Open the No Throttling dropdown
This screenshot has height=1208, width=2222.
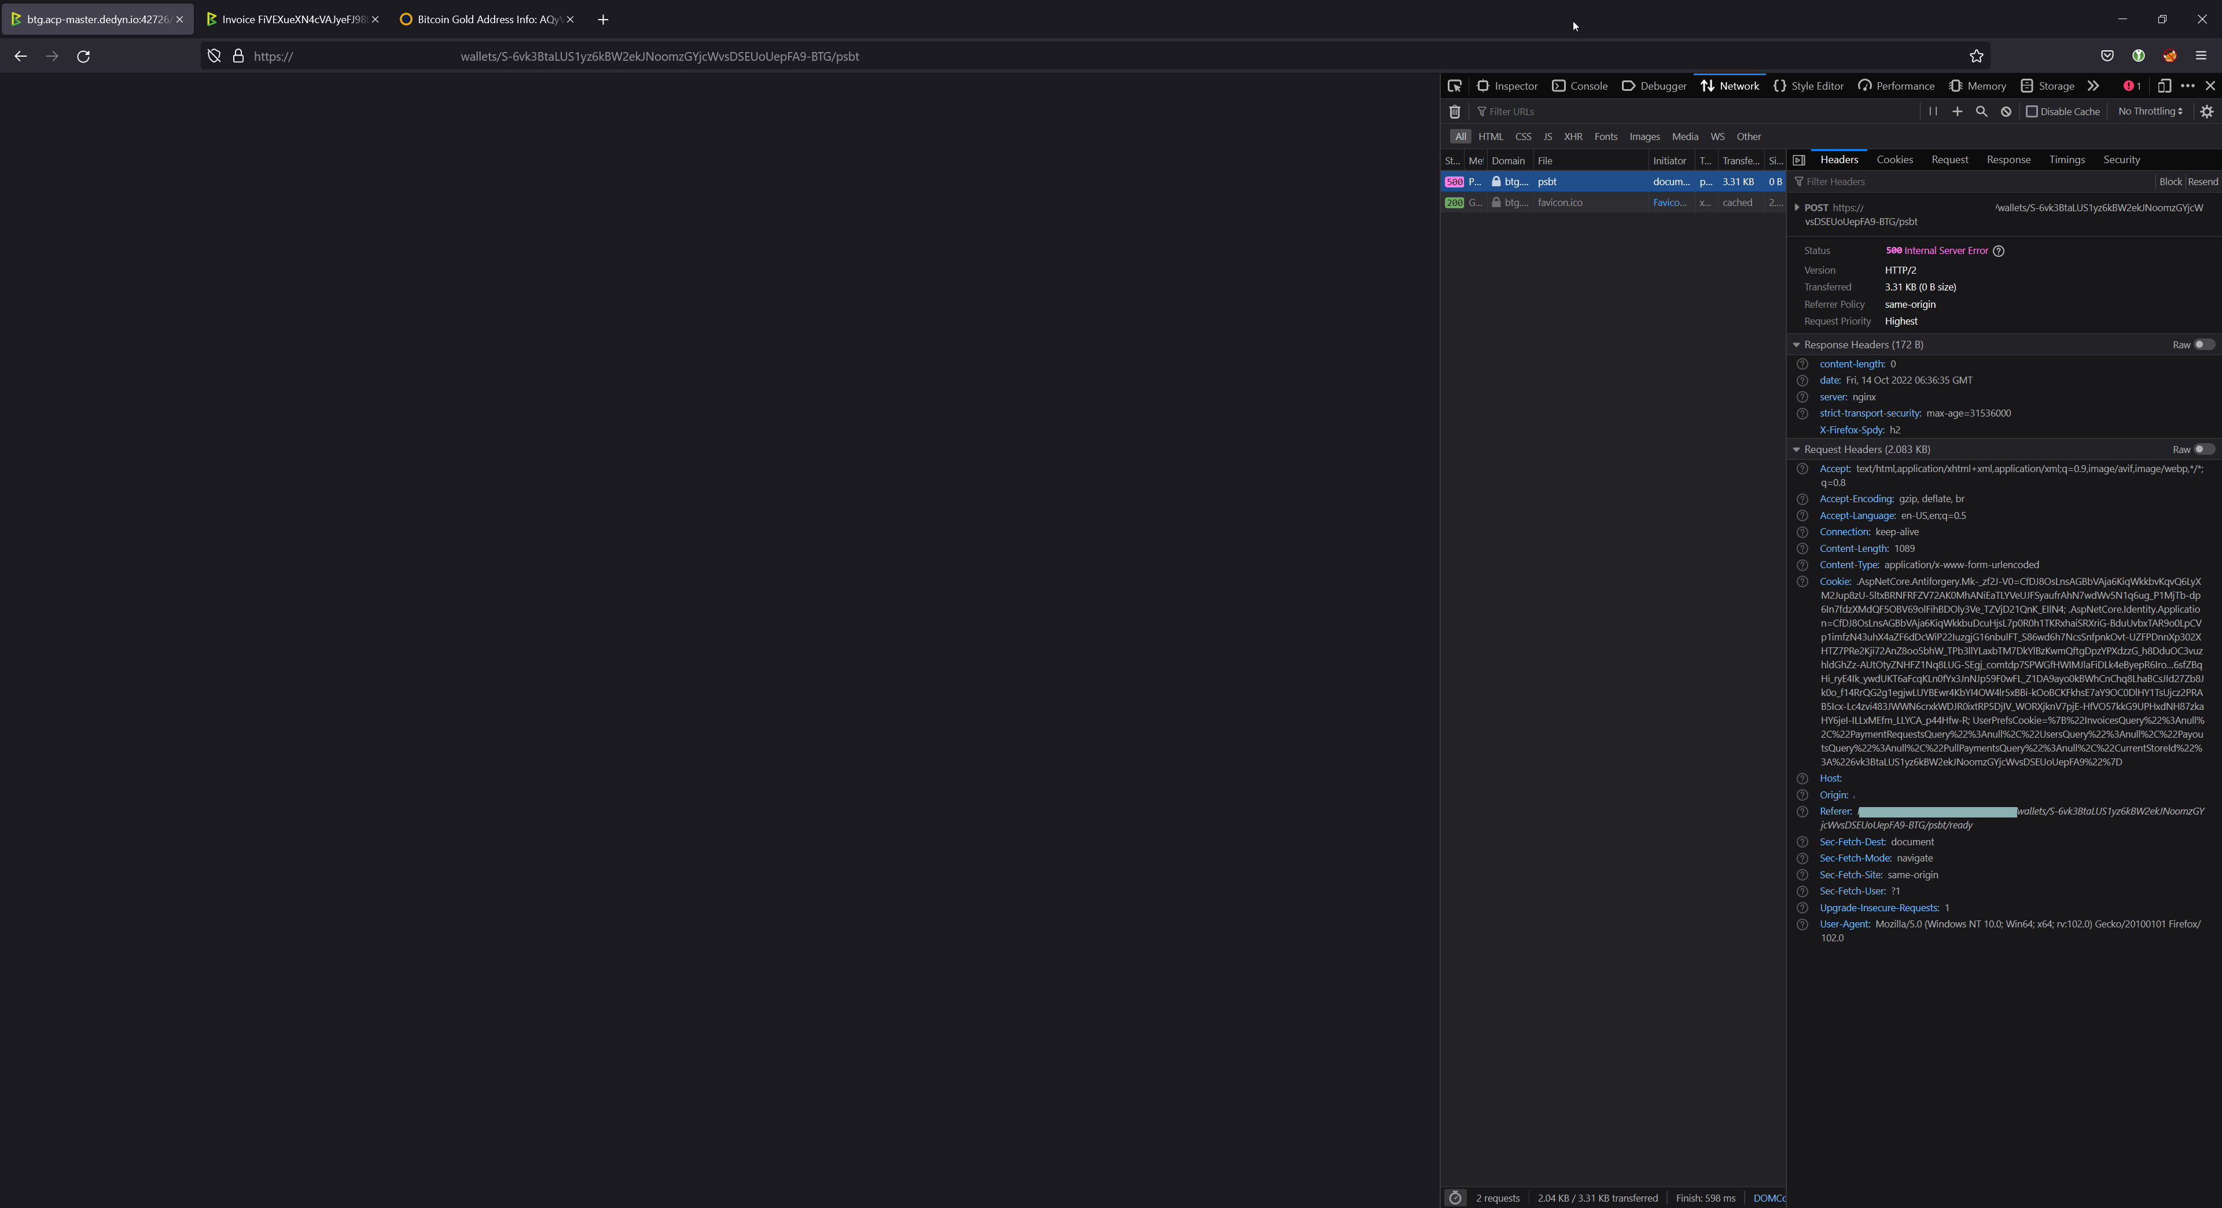2150,111
